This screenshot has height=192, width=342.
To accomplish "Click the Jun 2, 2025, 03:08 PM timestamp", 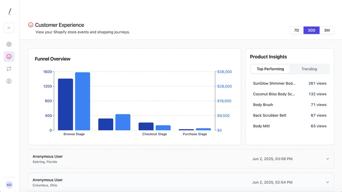I will [272, 159].
